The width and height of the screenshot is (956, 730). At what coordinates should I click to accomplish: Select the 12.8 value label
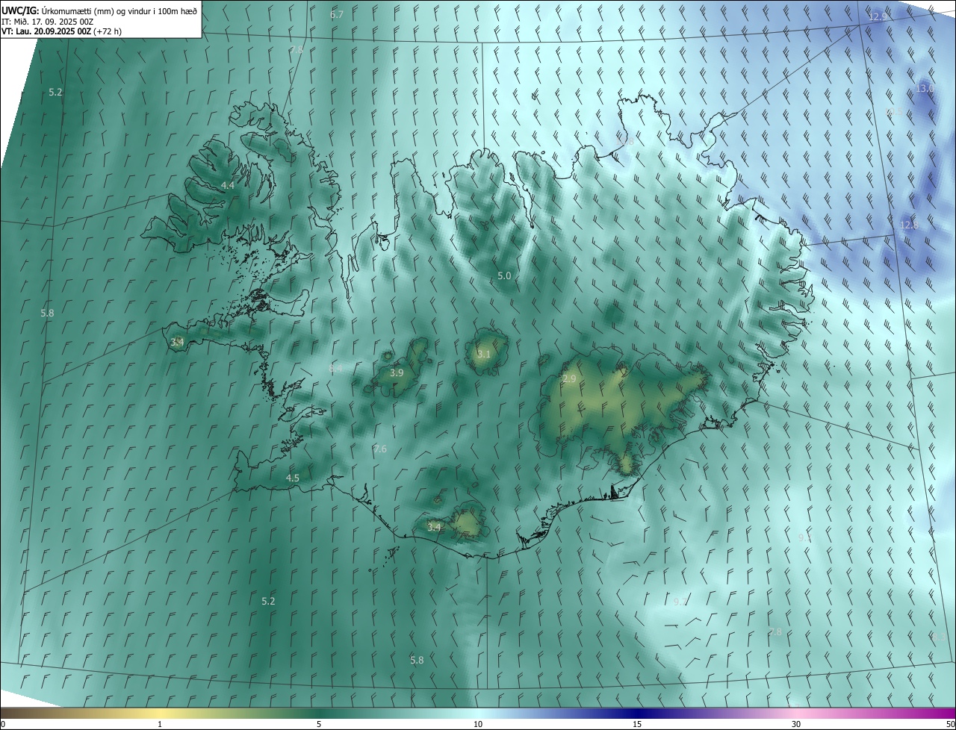(x=909, y=225)
